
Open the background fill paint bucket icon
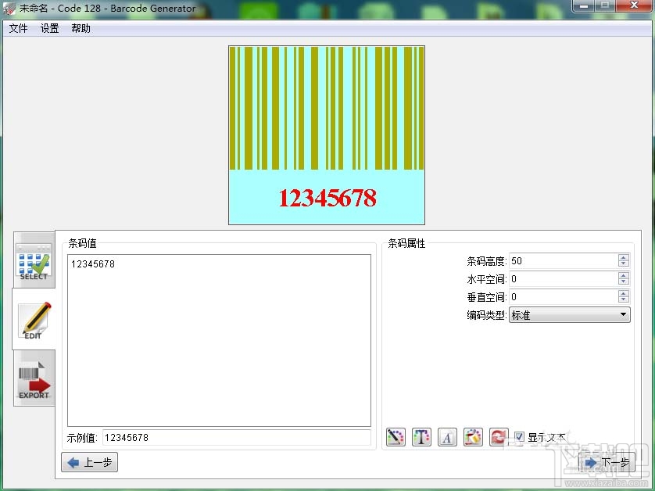(473, 437)
